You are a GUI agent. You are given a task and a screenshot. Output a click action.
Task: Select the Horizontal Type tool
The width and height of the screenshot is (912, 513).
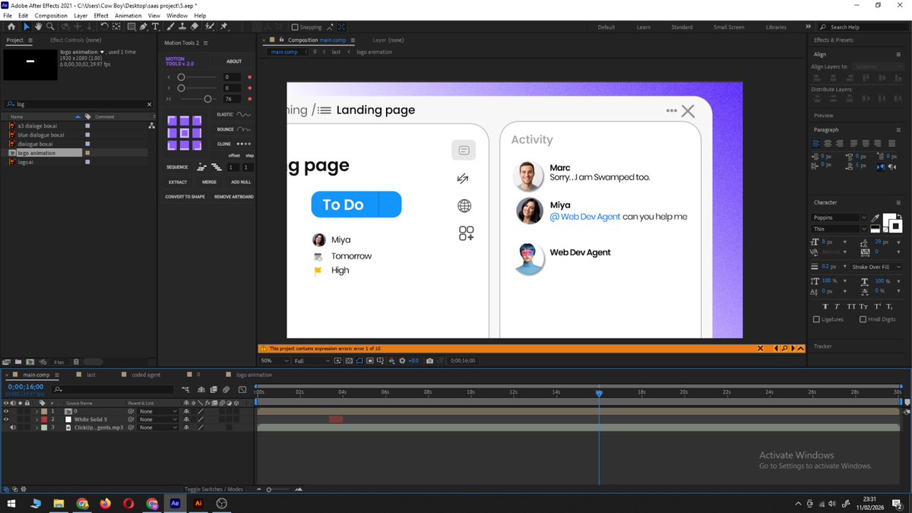155,27
